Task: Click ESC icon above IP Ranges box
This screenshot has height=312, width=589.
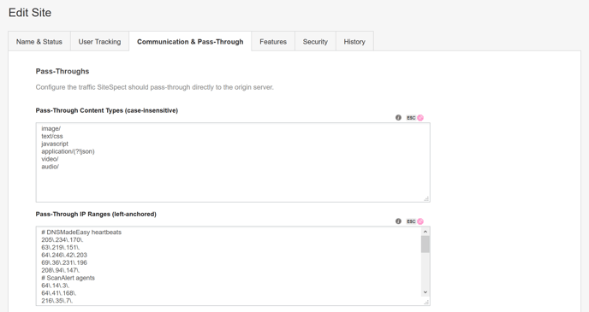Action: pyautogui.click(x=411, y=221)
